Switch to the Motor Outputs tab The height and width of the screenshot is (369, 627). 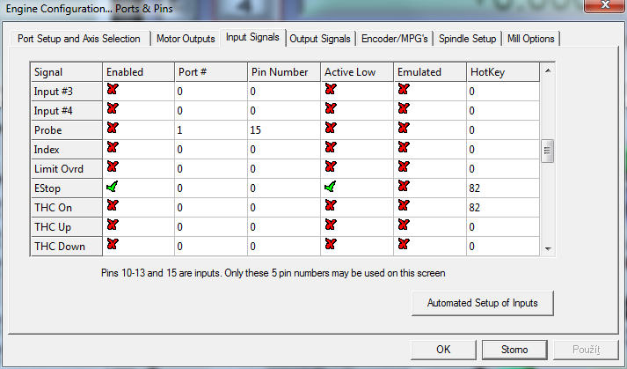(x=186, y=39)
